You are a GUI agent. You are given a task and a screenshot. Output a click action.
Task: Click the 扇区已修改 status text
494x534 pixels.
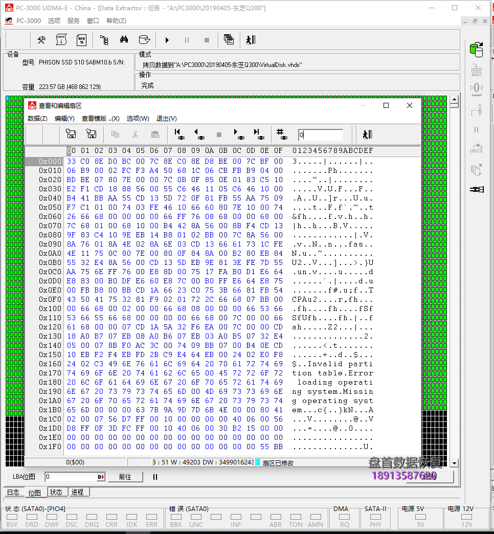278,463
